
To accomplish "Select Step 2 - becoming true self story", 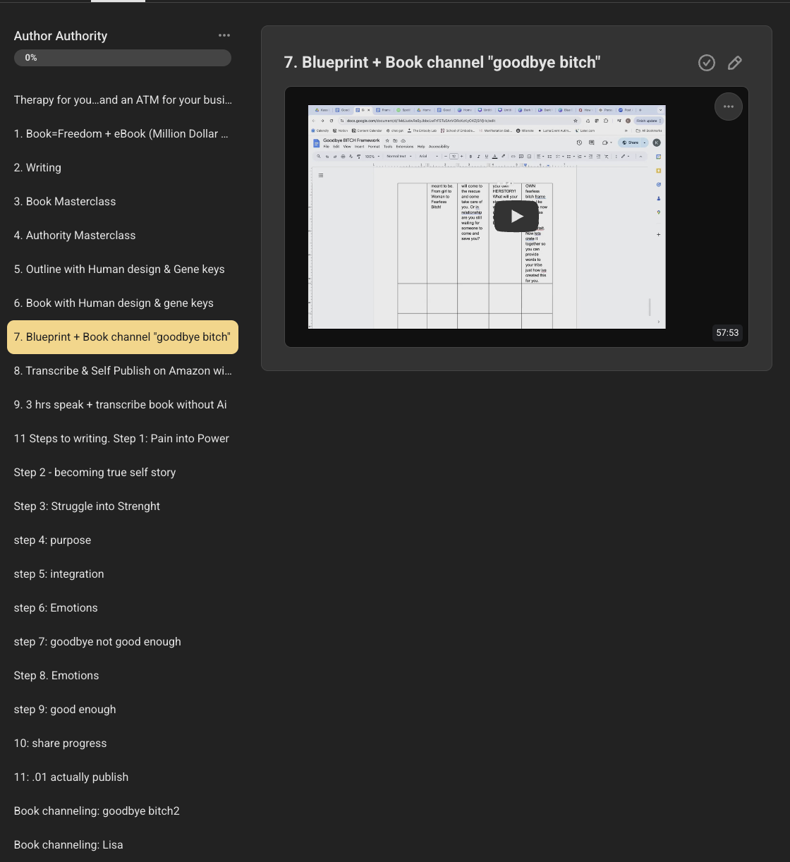I will [123, 473].
